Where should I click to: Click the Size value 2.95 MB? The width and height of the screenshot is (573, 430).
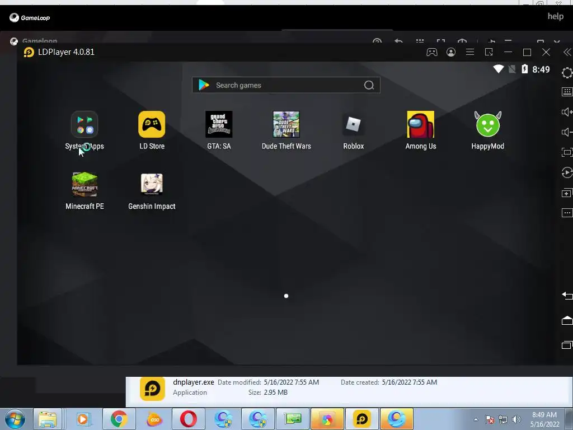click(275, 392)
